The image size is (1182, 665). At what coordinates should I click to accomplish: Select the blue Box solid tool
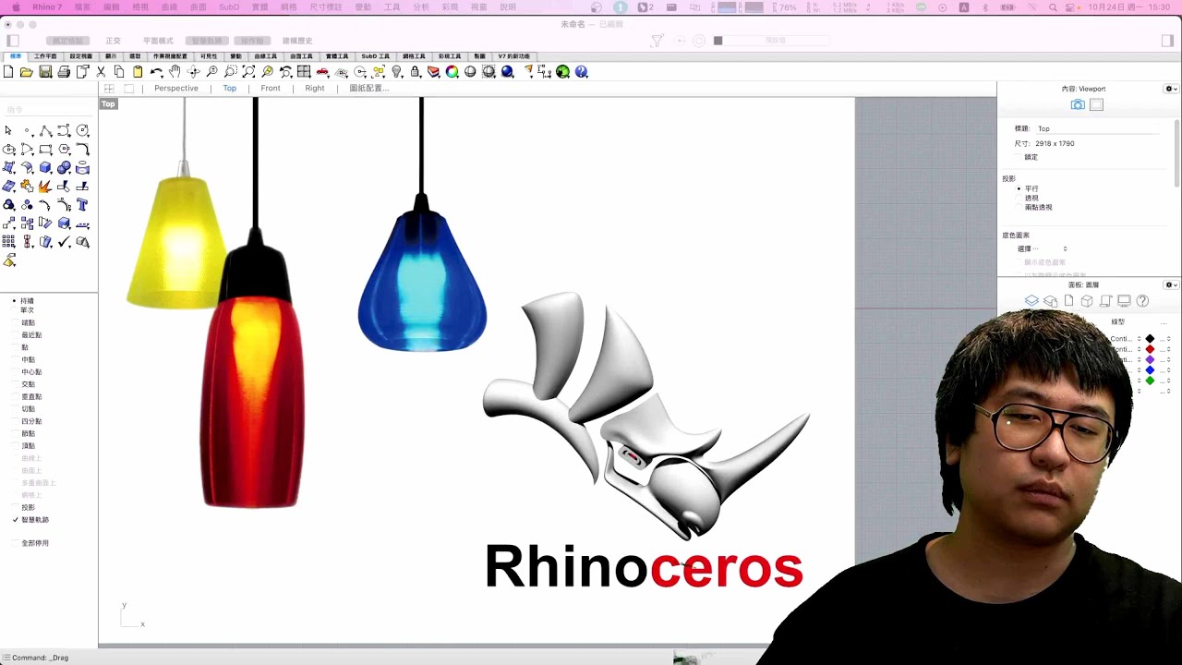pyautogui.click(x=45, y=168)
